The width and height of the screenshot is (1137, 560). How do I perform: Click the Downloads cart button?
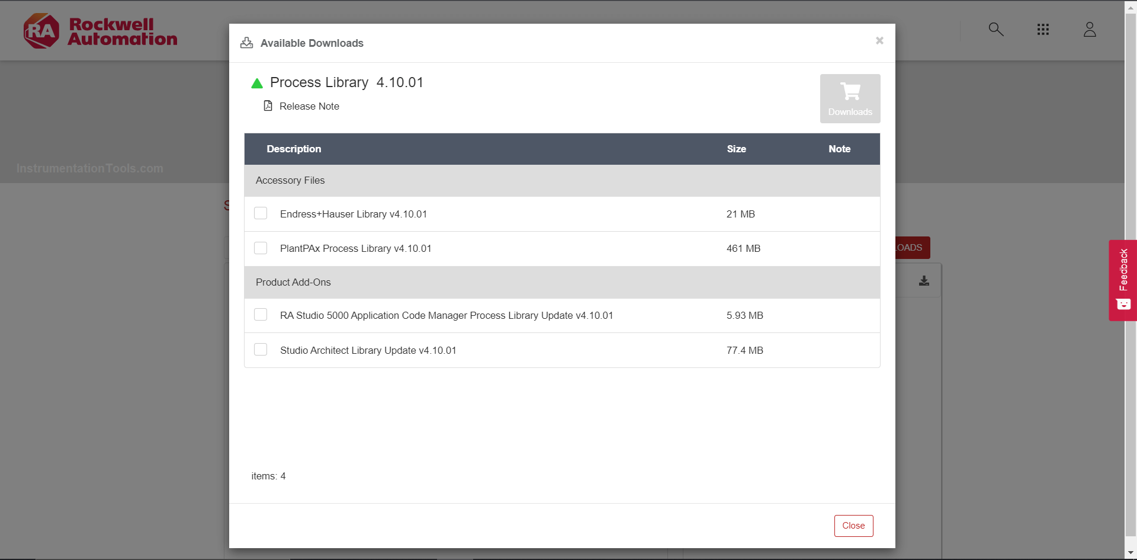(x=850, y=98)
